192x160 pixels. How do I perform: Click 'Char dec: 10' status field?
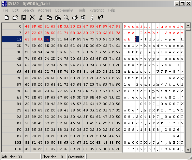[54, 157]
